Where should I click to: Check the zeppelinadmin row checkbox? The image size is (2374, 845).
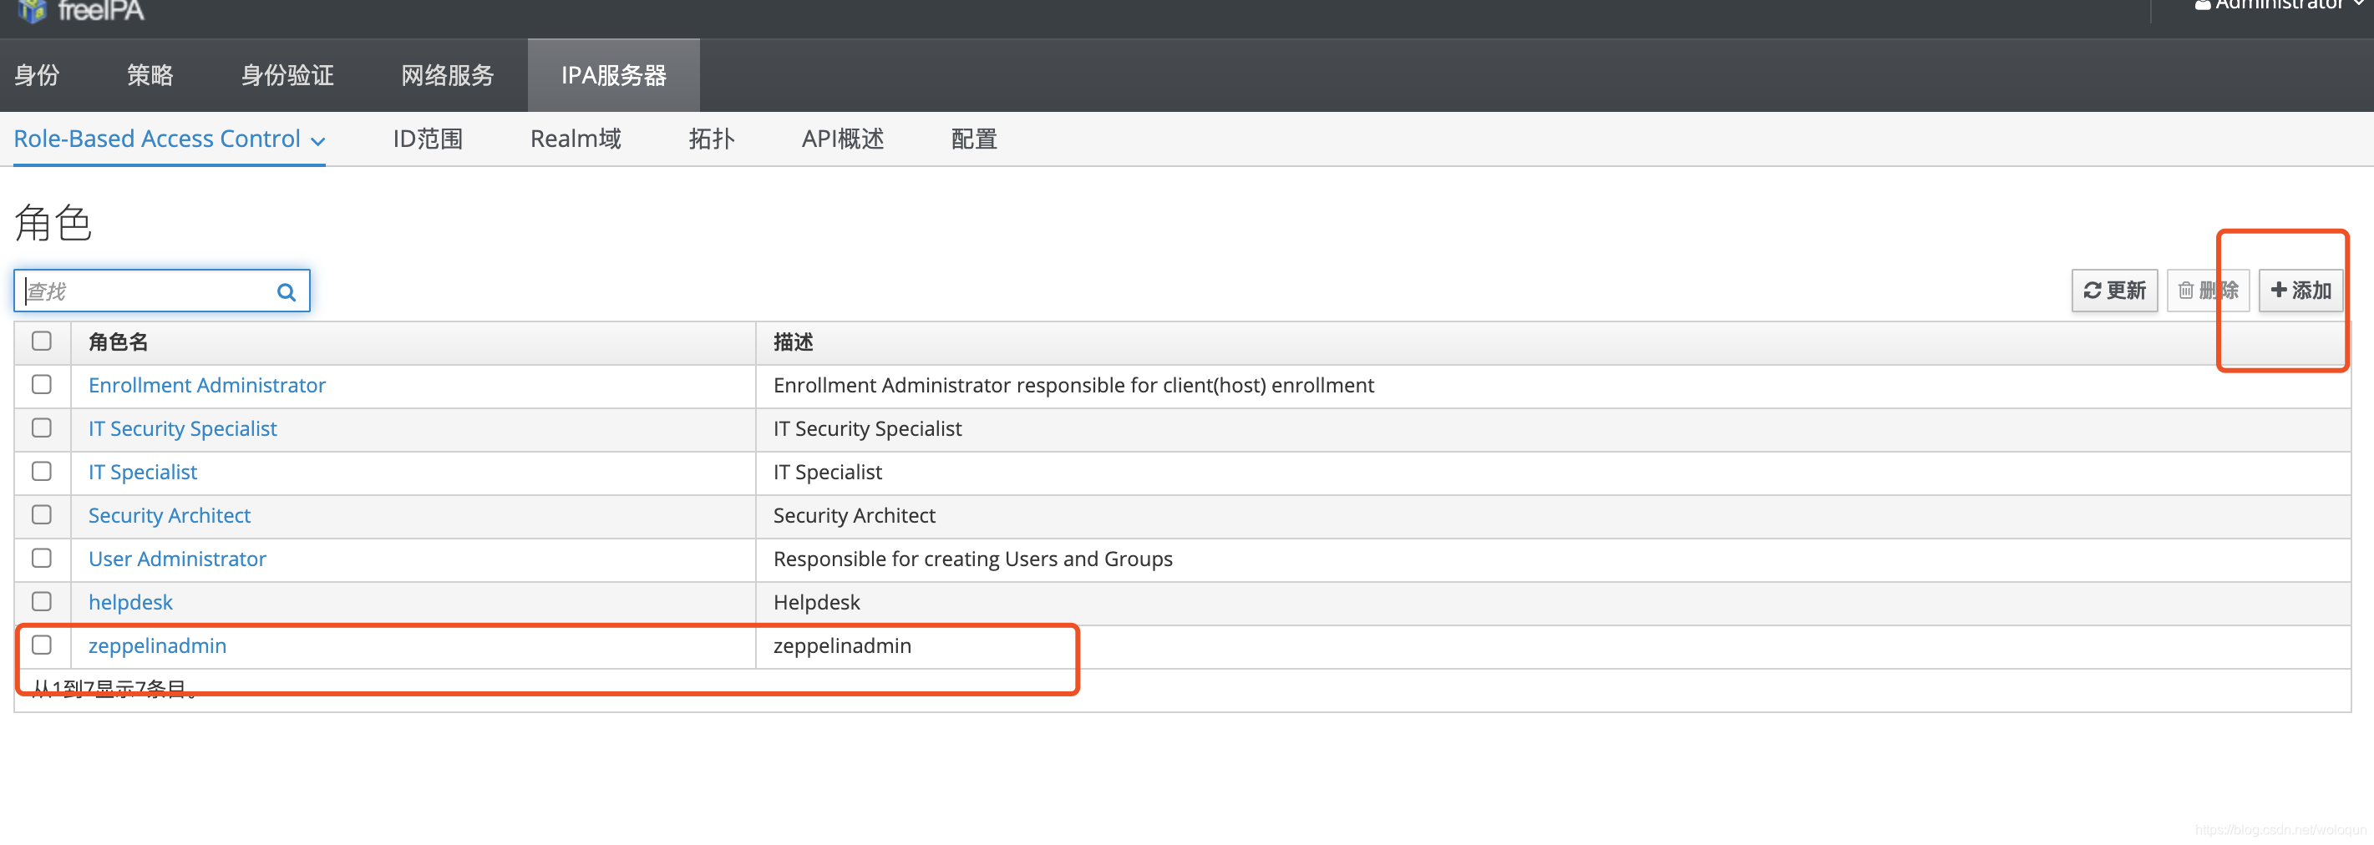[x=42, y=644]
